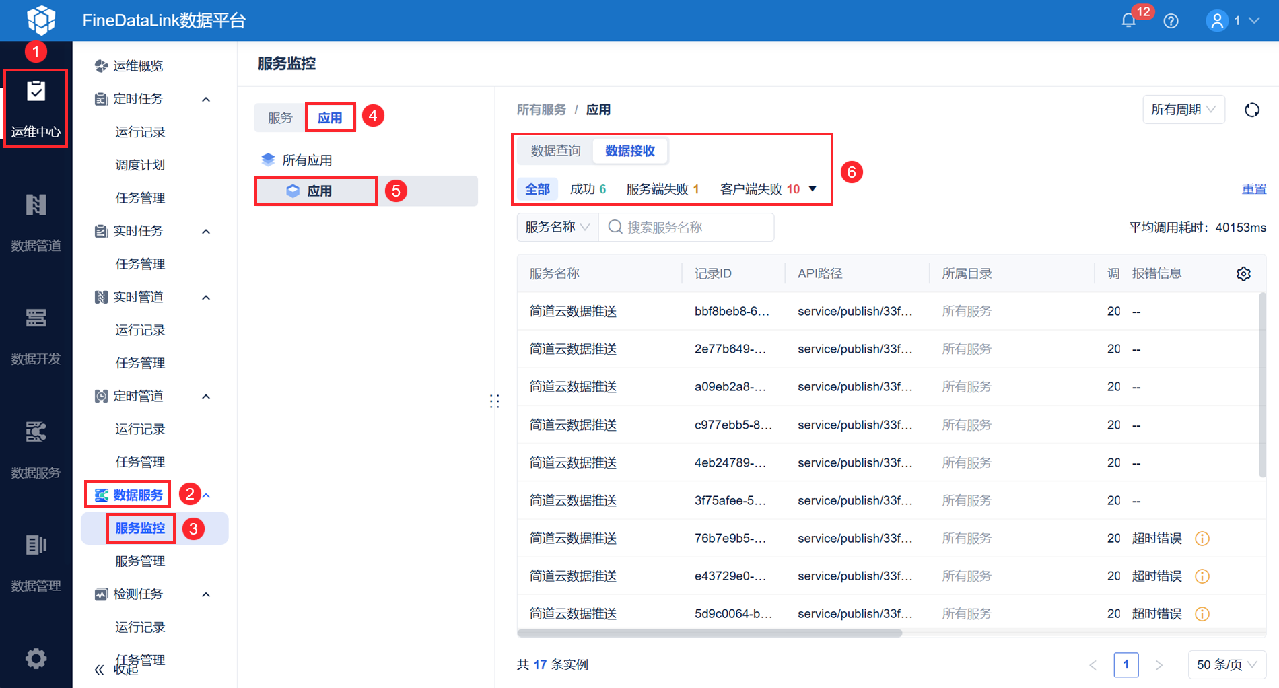The height and width of the screenshot is (688, 1279).
Task: Open the help question mark icon
Action: 1171,21
